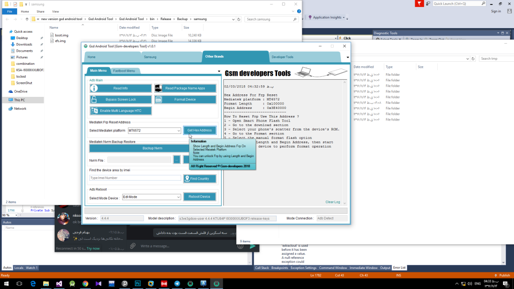
Task: Select the efs.img file
Action: [60, 41]
